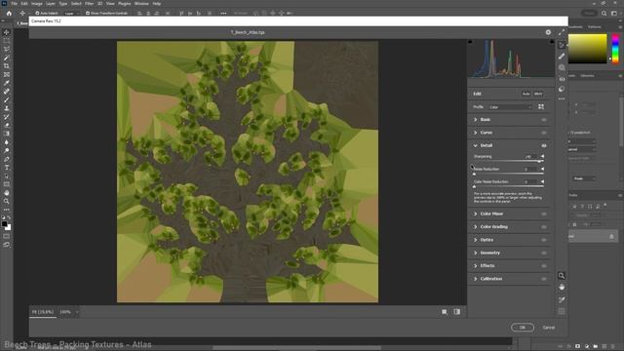Screen dimensions: 624x351
Task: Click Fit zoom percentage button
Action: coord(43,312)
